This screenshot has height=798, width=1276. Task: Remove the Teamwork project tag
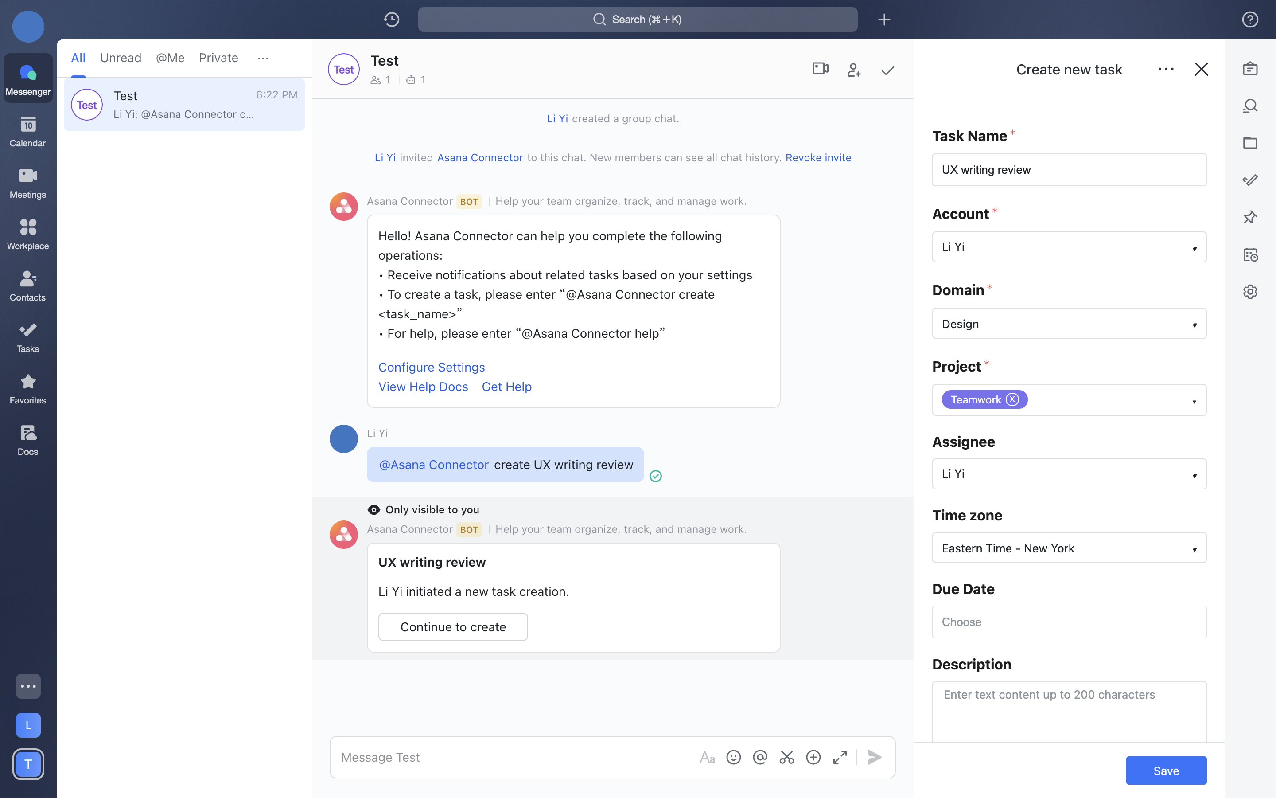tap(1012, 399)
